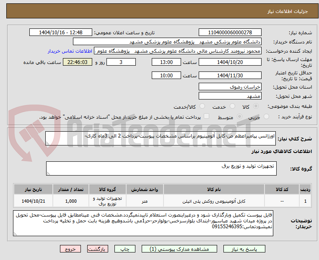Image resolution: width=319 pixels, height=260 pixels.
Task: Click the اطلاعات کالاهای مورد نیاز heading
Action: 282,151
